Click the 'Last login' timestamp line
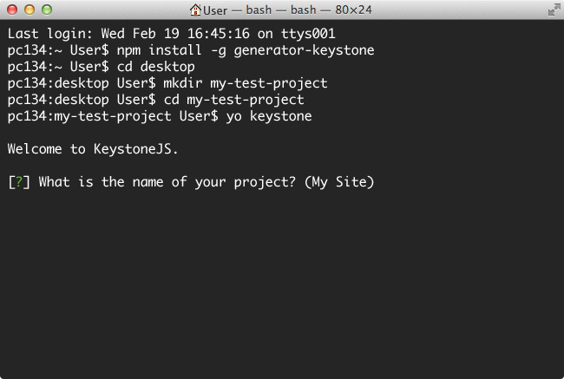 (x=171, y=34)
